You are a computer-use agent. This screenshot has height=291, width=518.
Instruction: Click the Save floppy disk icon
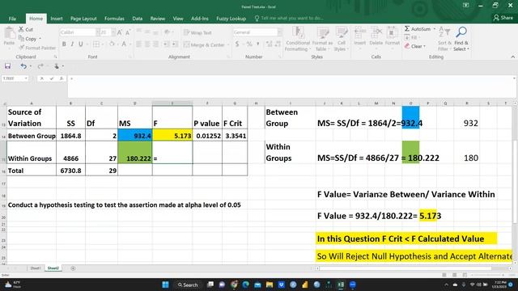click(7, 66)
